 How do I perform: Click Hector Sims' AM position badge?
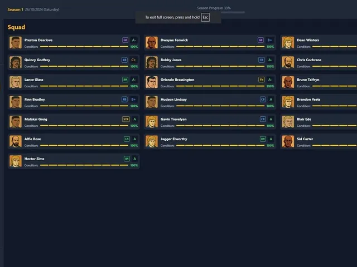[127, 159]
